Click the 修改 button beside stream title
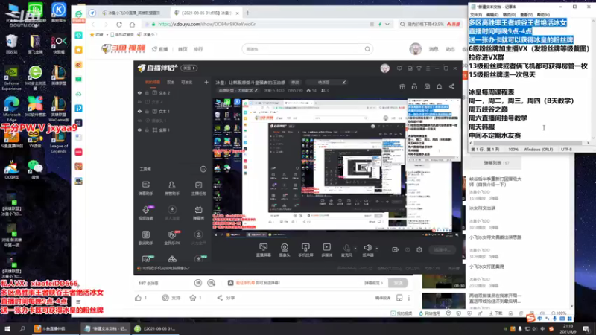Screen dimensions: 596x335 (x=295, y=83)
